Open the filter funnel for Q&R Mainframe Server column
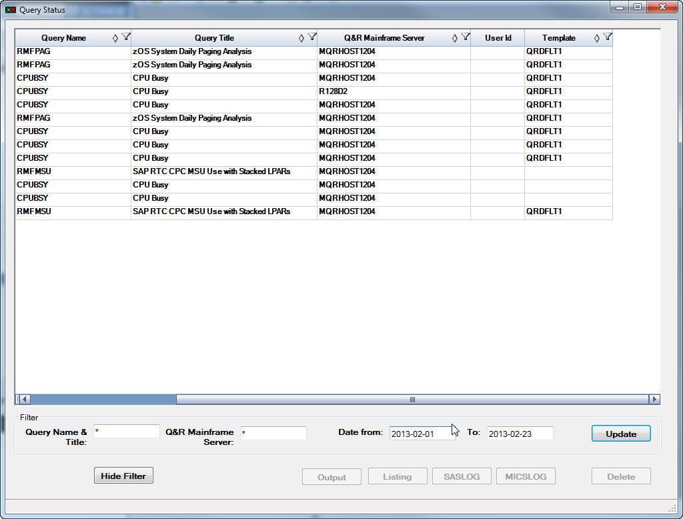The image size is (683, 519). coord(465,37)
